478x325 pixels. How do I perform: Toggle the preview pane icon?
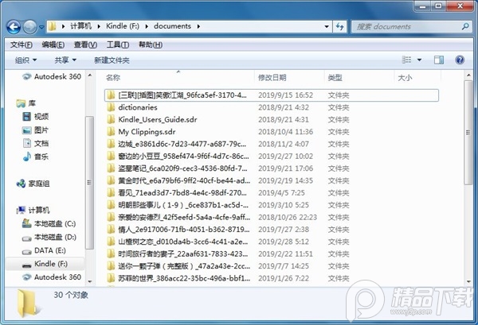pos(439,60)
